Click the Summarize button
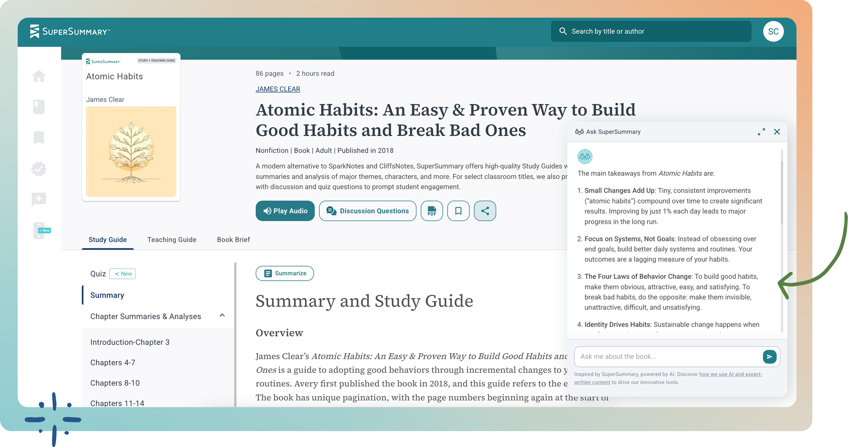This screenshot has height=447, width=848. click(284, 273)
